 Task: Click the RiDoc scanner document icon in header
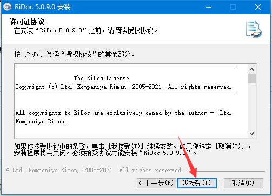pyautogui.click(x=254, y=29)
